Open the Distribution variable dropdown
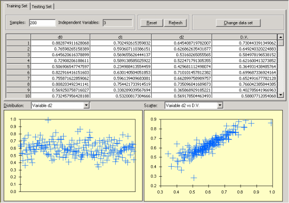Image resolution: width=289 pixels, height=203 pixels. point(86,105)
